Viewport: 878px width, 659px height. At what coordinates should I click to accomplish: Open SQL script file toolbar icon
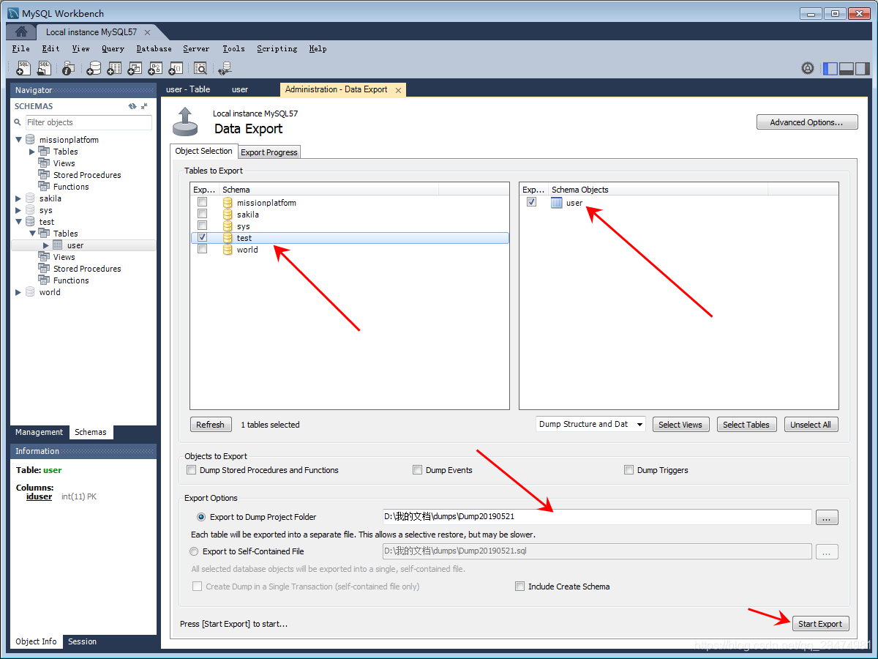pyautogui.click(x=44, y=68)
